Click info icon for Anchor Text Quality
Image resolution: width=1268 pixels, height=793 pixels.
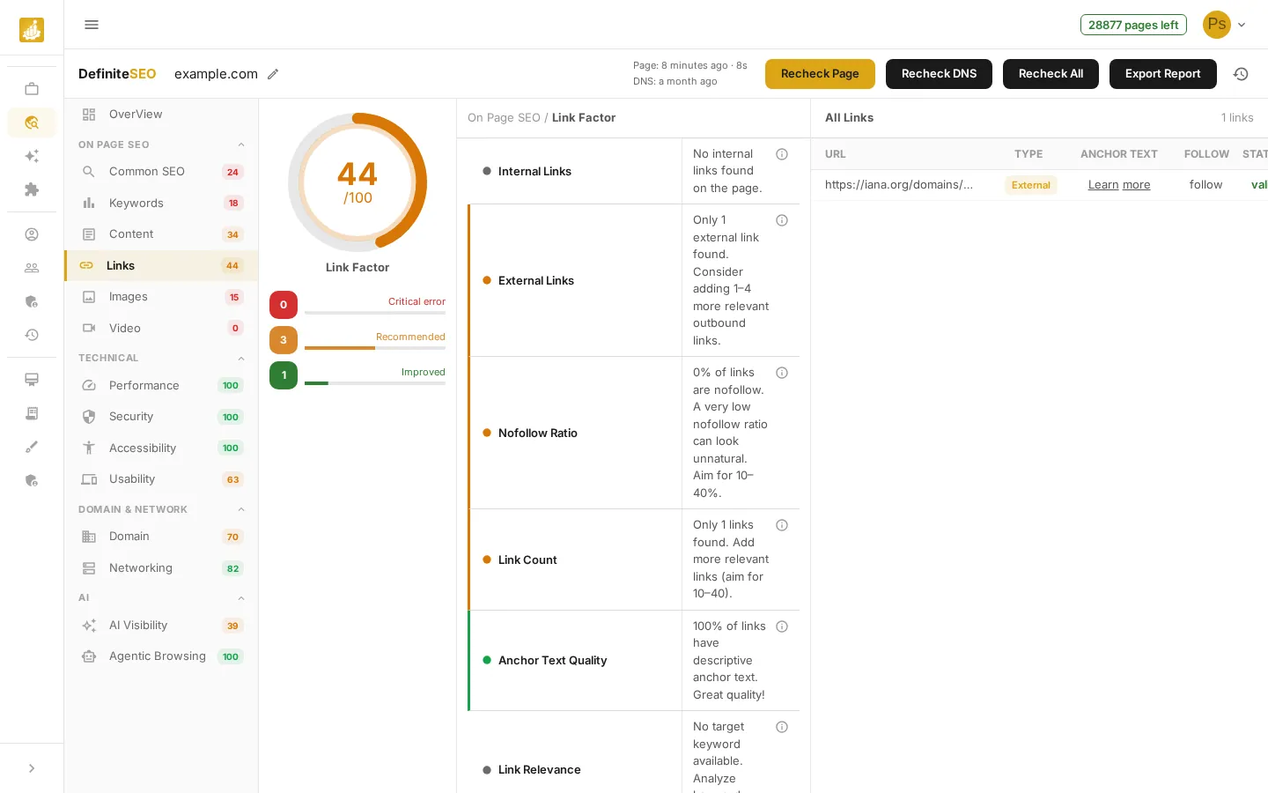[x=782, y=626]
